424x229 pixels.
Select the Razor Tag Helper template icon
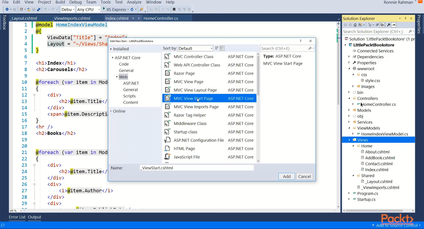point(167,115)
